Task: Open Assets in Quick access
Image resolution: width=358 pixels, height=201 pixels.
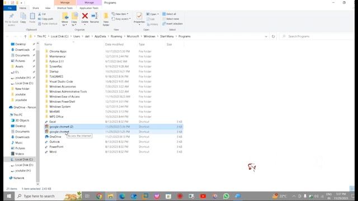Action: (x=19, y=66)
